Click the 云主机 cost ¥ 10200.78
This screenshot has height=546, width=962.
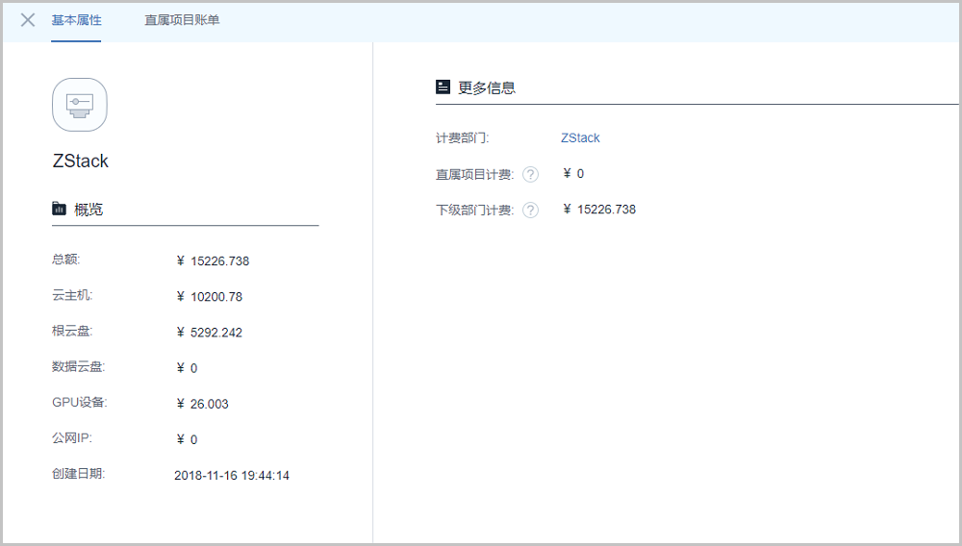point(210,296)
